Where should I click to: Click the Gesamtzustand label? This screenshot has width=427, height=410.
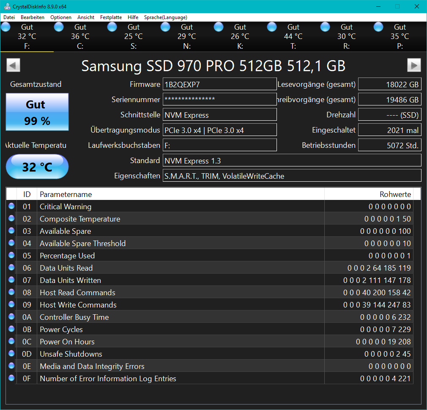[36, 84]
